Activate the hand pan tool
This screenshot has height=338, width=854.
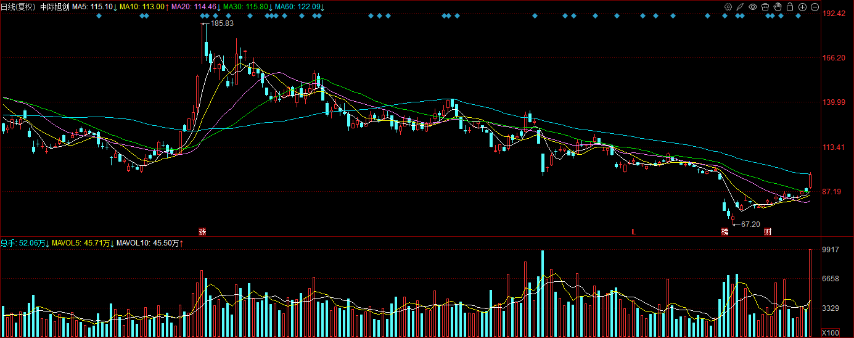pos(778,7)
